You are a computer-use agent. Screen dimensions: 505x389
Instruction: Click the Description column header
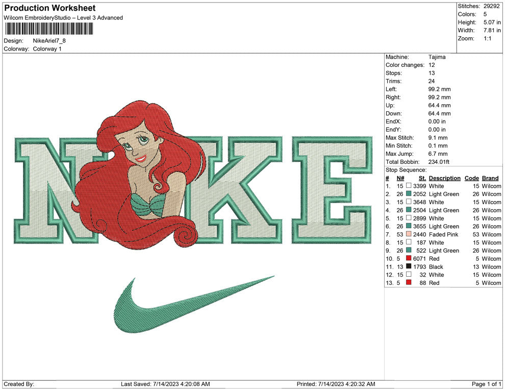pos(444,178)
